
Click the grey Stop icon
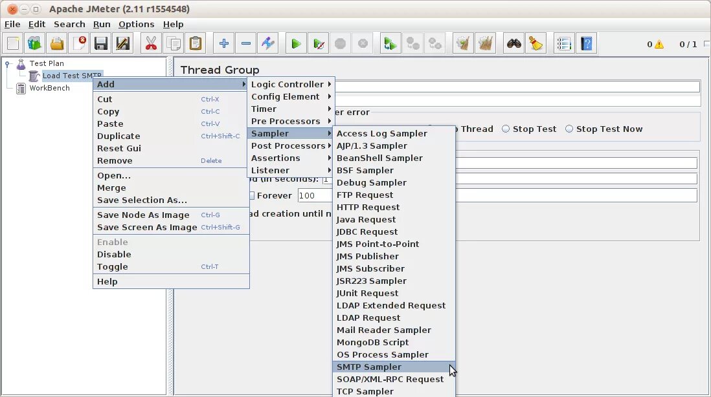coord(341,44)
